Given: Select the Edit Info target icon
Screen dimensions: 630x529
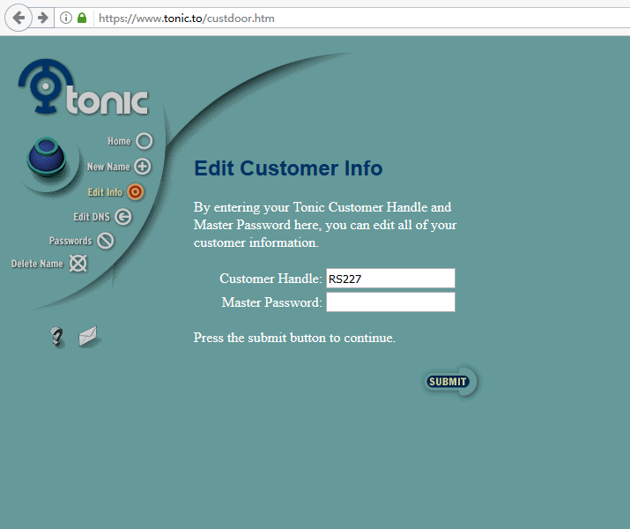Looking at the screenshot, I should coord(136,192).
